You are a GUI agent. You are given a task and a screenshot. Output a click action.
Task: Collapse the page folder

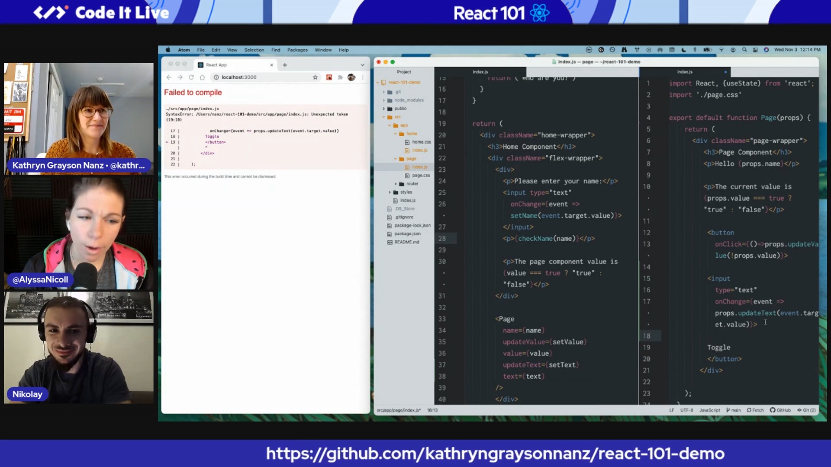pyautogui.click(x=396, y=159)
